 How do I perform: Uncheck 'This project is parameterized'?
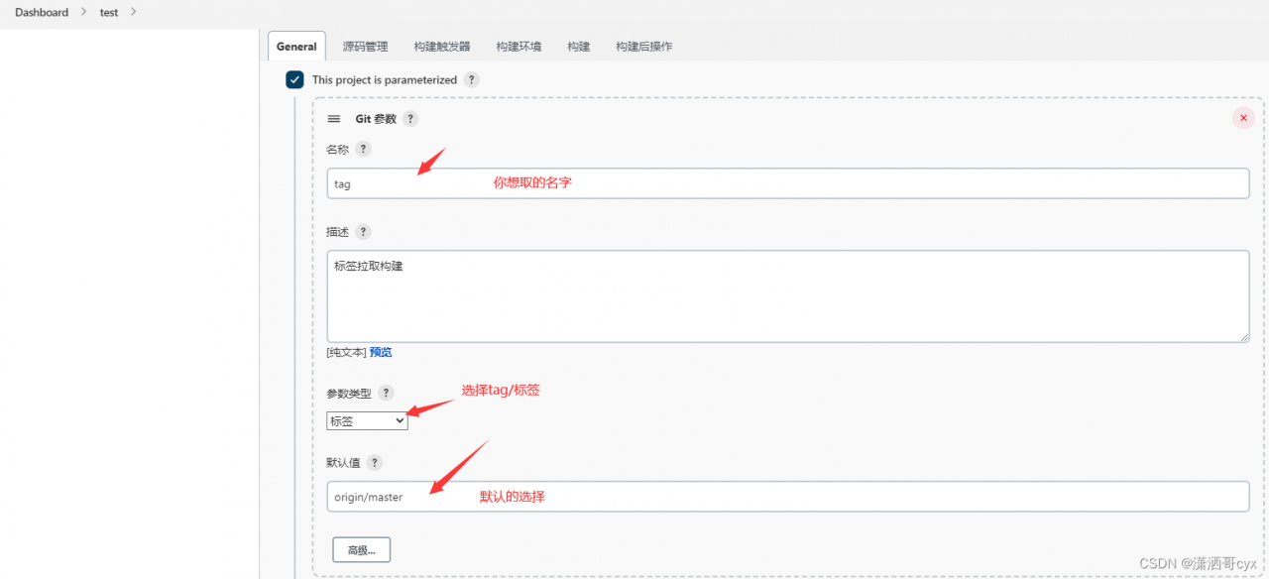point(294,79)
